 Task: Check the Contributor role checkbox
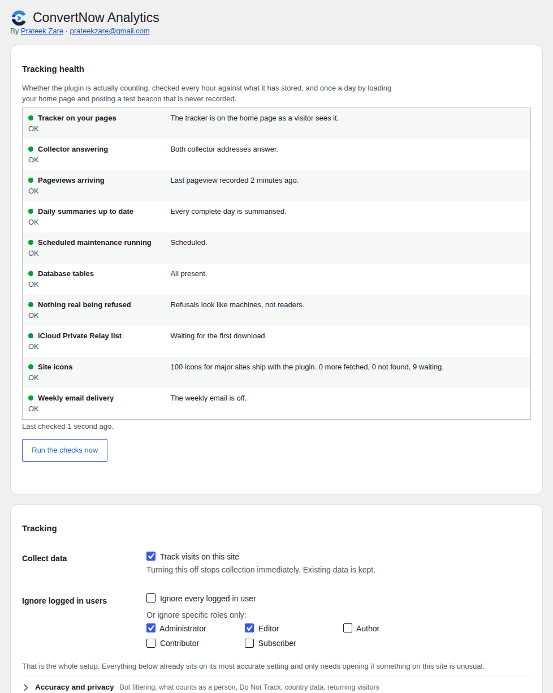151,643
